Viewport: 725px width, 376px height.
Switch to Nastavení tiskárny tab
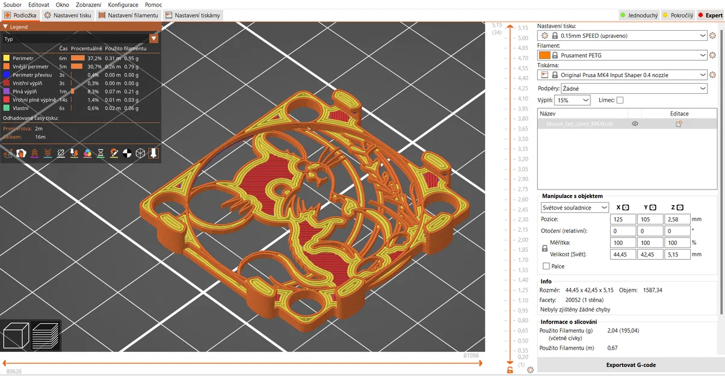[x=193, y=15]
